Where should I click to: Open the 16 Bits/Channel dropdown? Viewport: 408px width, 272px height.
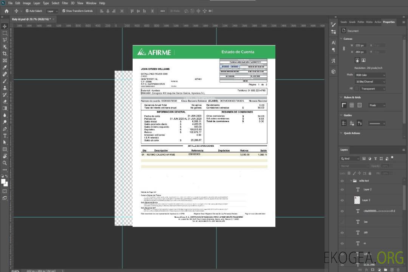[x=370, y=82]
